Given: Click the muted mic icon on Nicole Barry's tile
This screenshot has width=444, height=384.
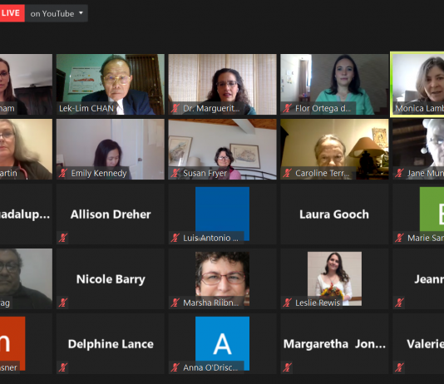Looking at the screenshot, I should (63, 303).
